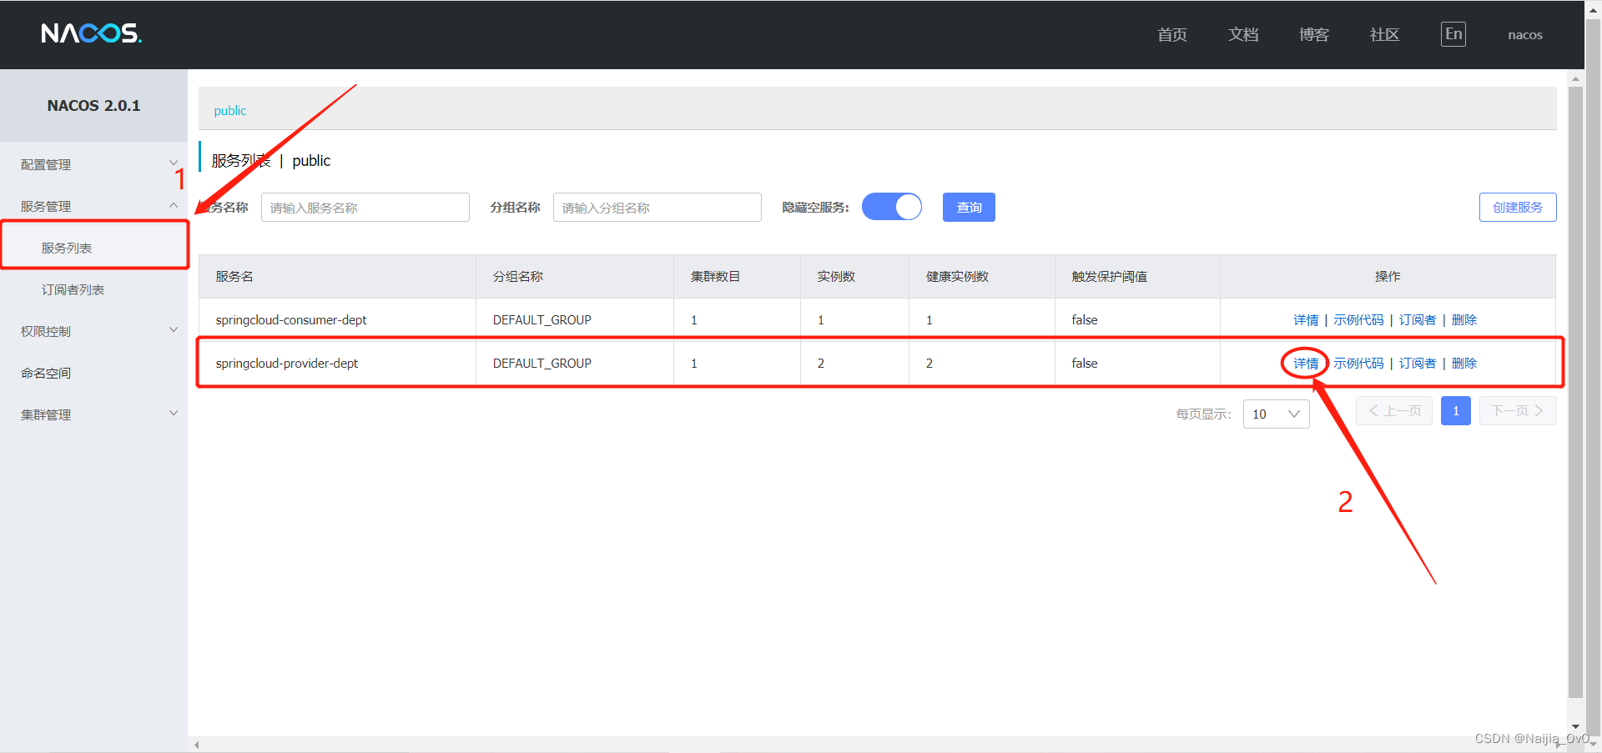Toggle the hide empty services switch
1602x753 pixels.
[892, 207]
